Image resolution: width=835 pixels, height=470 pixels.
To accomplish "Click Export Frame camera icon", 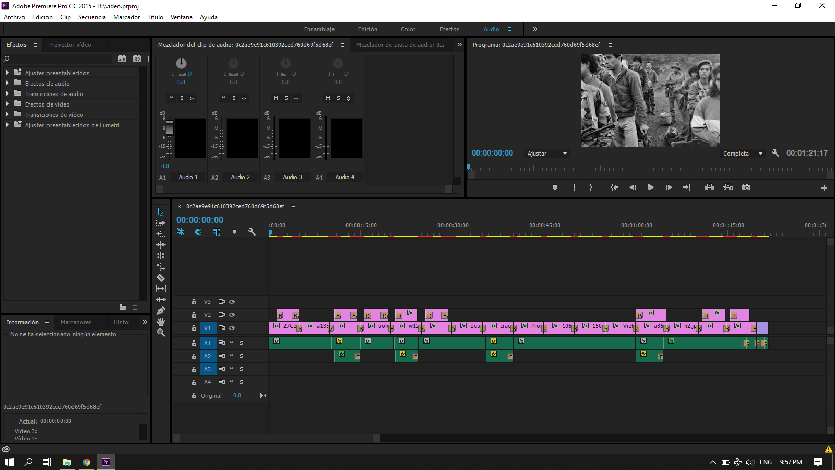I will [x=746, y=187].
